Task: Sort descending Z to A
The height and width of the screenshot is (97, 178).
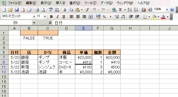Action: point(136,10)
